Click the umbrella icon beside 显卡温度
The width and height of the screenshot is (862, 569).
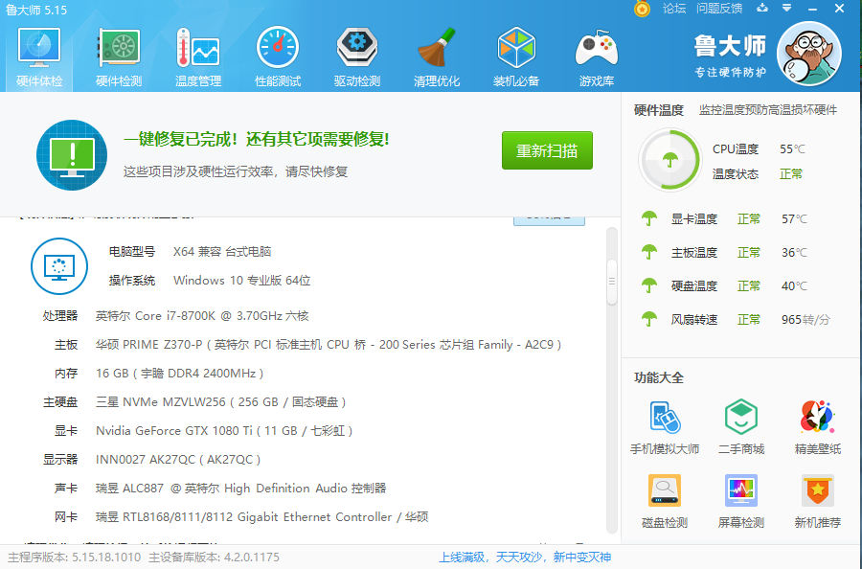649,218
